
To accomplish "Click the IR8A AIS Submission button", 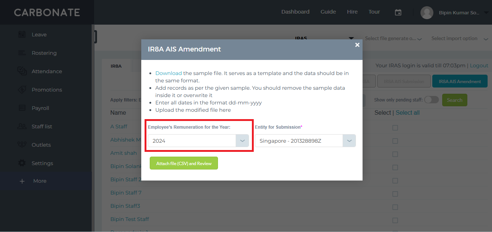I will click(x=404, y=81).
